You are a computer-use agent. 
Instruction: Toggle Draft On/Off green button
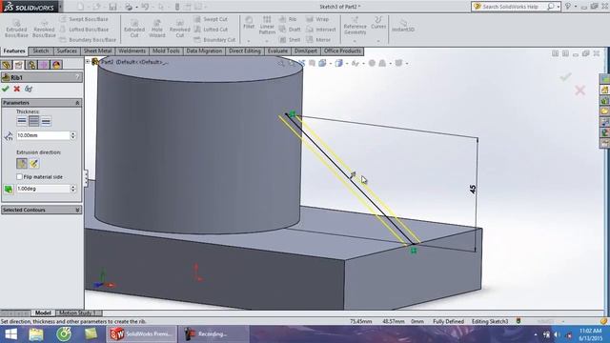pyautogui.click(x=9, y=189)
